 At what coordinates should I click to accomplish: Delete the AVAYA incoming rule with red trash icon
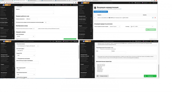click(155, 18)
